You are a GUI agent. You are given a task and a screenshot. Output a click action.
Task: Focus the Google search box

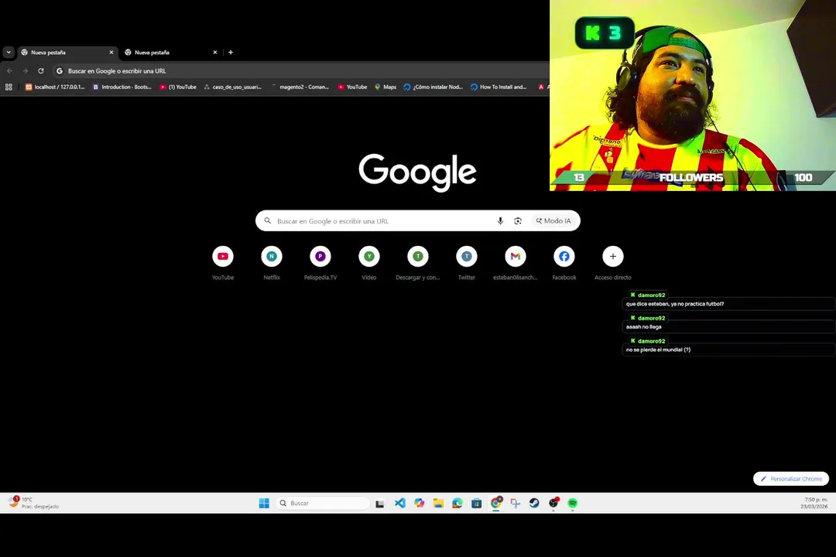[x=417, y=220]
